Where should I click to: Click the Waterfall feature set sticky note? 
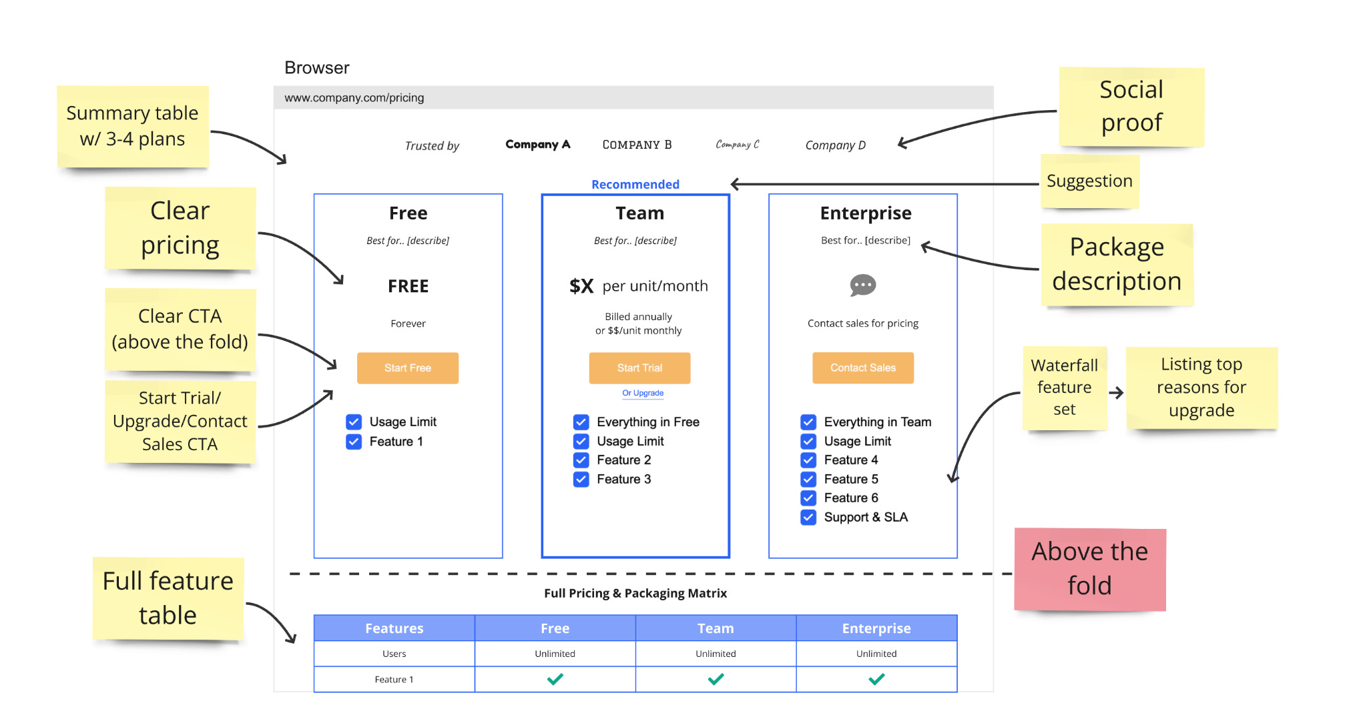(1064, 388)
